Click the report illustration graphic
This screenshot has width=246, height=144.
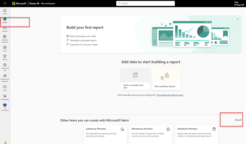191,34
